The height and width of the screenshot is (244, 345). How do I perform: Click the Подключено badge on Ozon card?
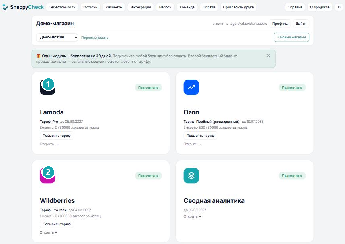(292, 88)
